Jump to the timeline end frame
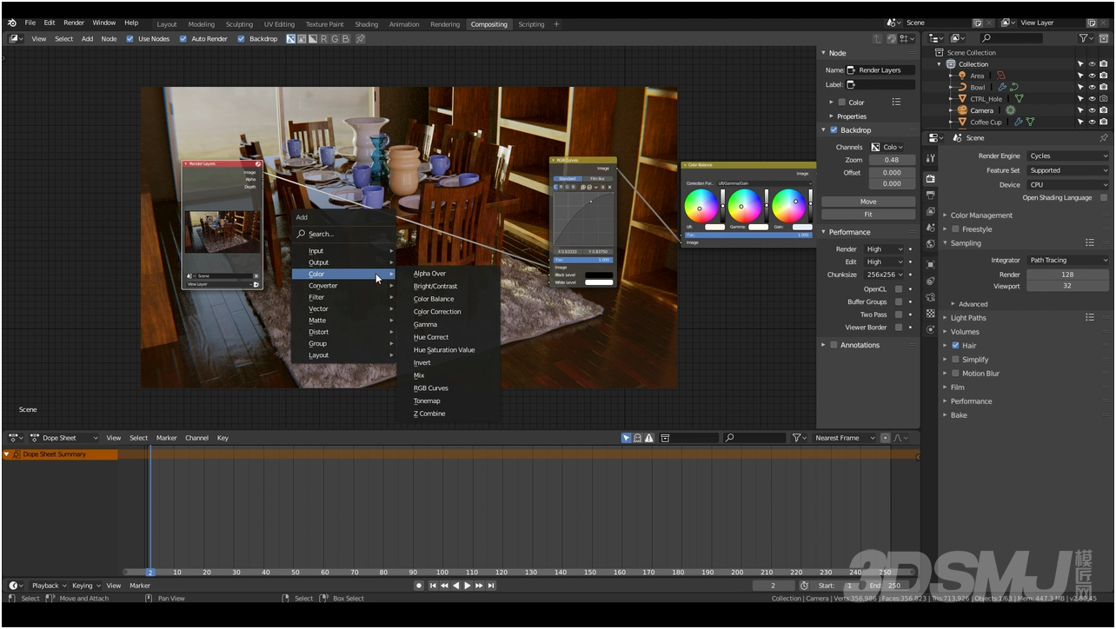This screenshot has width=1116, height=629. pyautogui.click(x=491, y=586)
